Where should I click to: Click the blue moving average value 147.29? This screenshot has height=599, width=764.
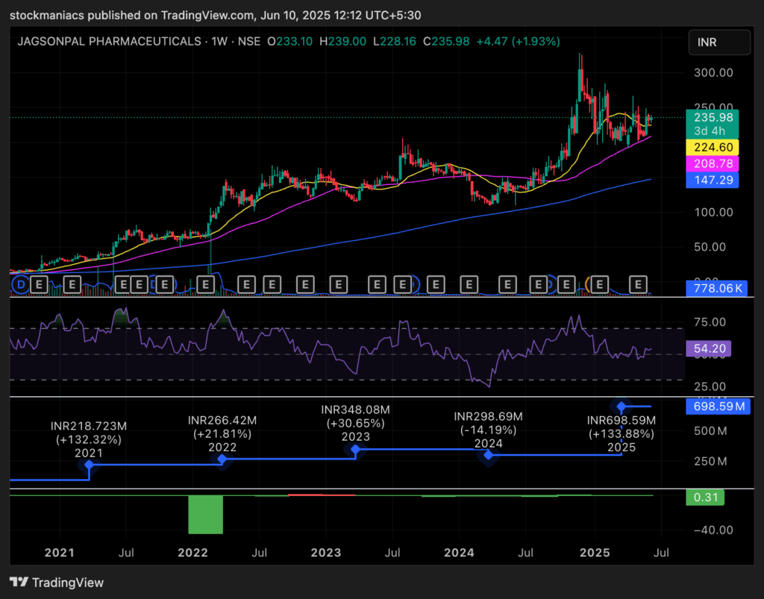point(713,181)
